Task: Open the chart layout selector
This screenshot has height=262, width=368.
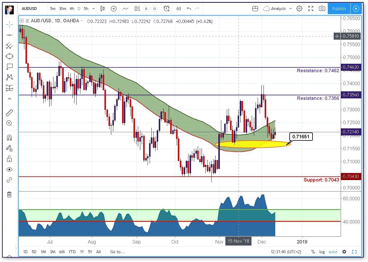Action: point(255,9)
